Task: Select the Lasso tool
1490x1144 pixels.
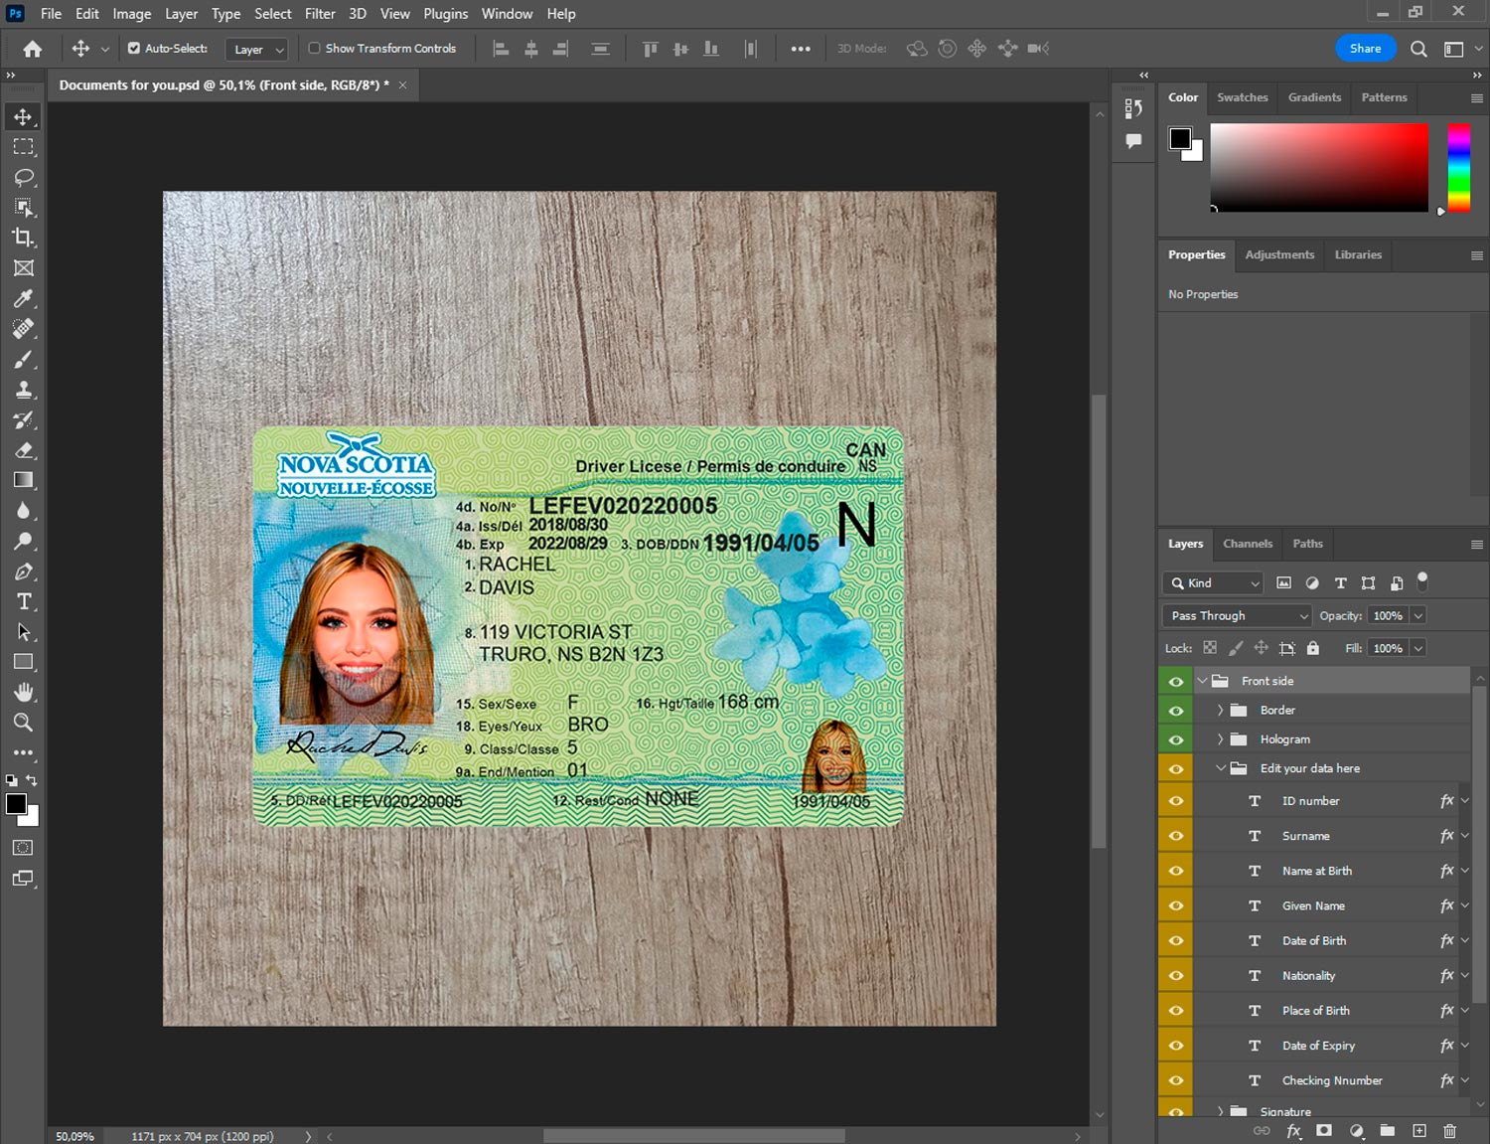Action: (x=24, y=177)
